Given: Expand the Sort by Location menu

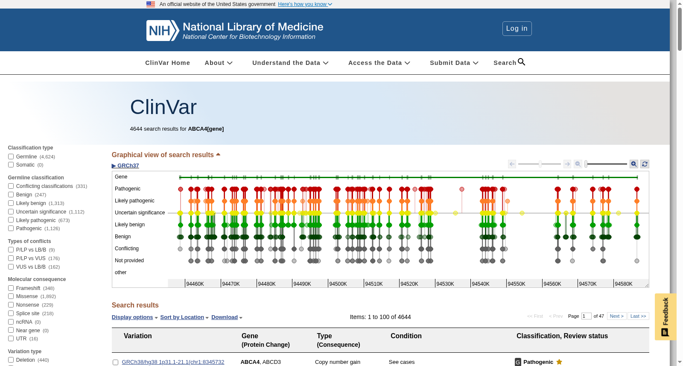Looking at the screenshot, I should (x=184, y=317).
